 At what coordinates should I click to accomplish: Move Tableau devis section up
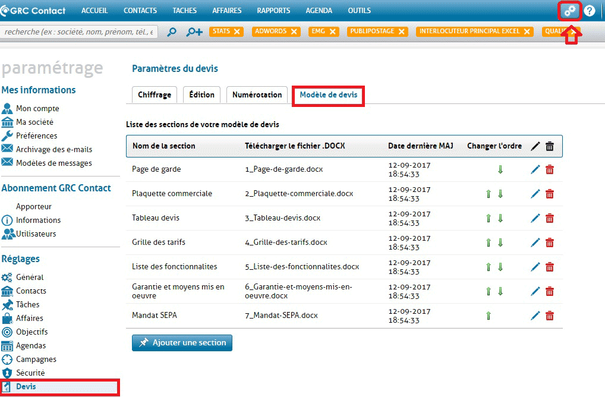click(489, 218)
